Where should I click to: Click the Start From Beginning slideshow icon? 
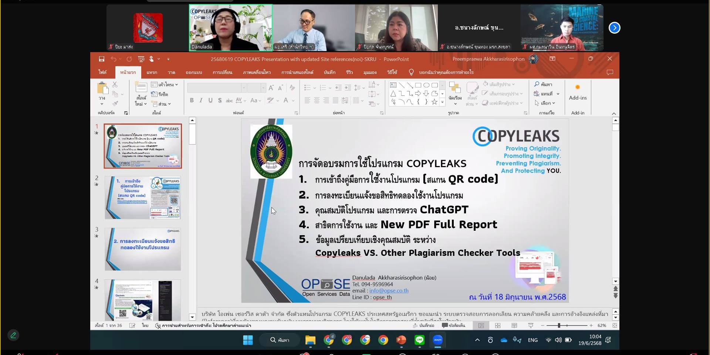coord(141,59)
